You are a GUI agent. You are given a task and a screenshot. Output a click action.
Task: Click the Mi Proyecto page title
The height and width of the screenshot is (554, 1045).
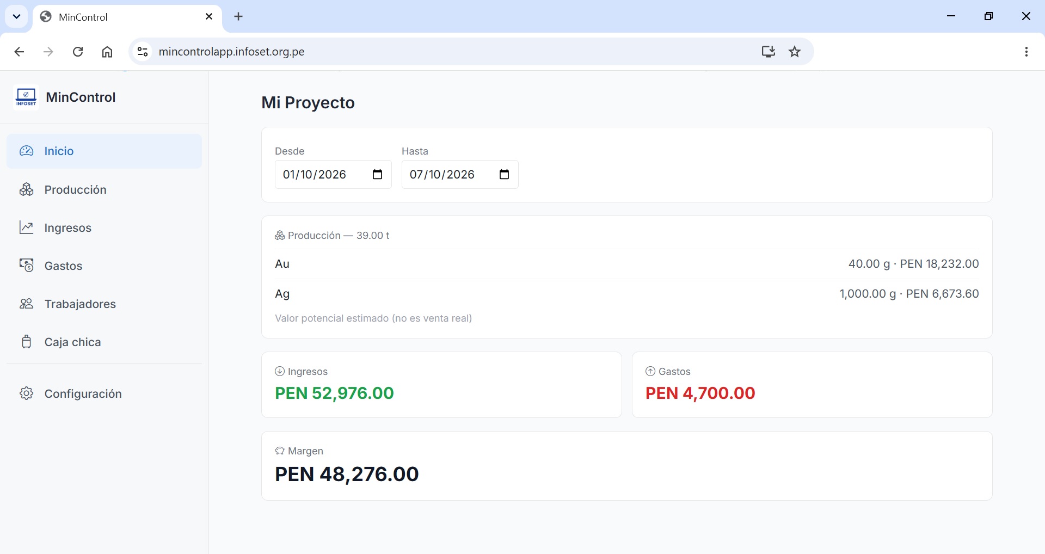(308, 102)
